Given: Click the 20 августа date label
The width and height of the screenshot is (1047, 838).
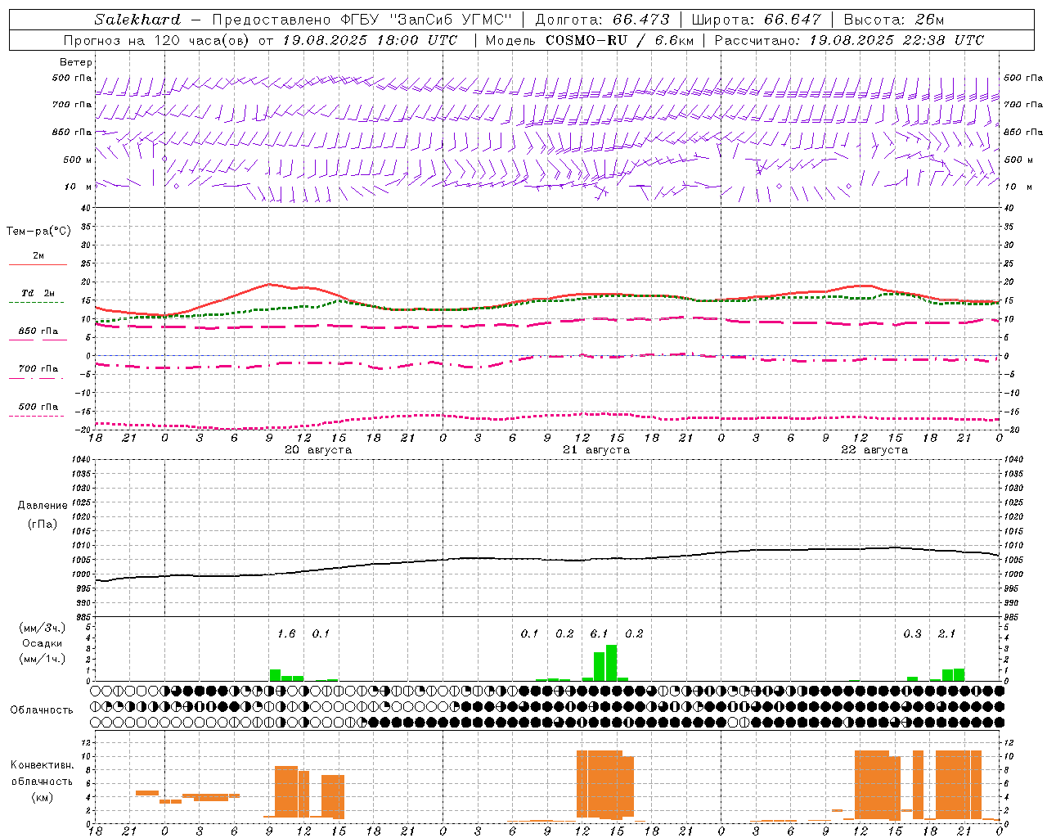Looking at the screenshot, I should tap(318, 450).
